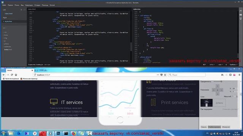
Task: Open the Отладка menu in Brackets
Action: 37,5
